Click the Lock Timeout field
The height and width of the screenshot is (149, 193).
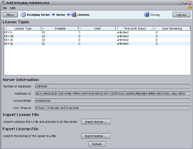point(113,108)
